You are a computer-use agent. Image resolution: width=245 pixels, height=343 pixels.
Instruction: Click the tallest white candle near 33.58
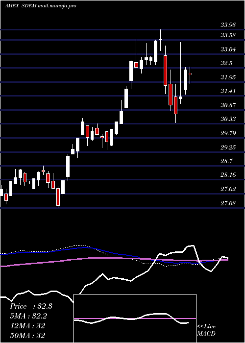pos(155,51)
